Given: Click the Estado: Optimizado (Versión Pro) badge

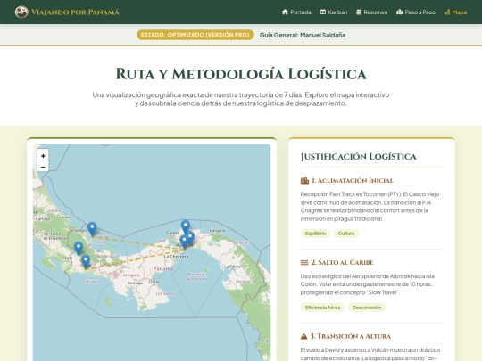Looking at the screenshot, I should click(x=195, y=35).
